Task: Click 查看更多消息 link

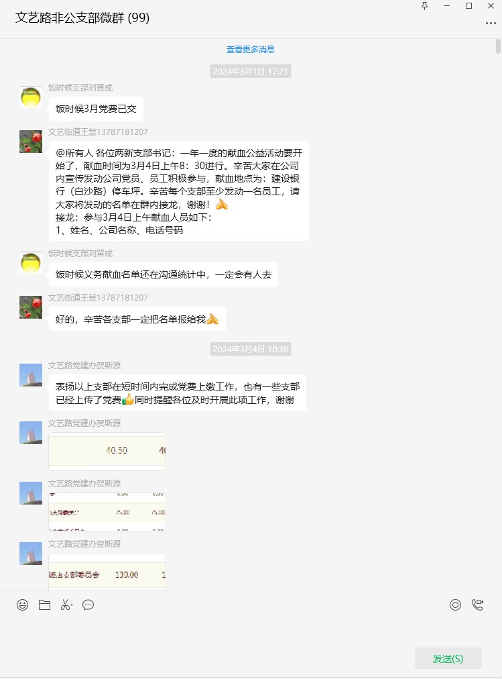Action: pyautogui.click(x=251, y=50)
